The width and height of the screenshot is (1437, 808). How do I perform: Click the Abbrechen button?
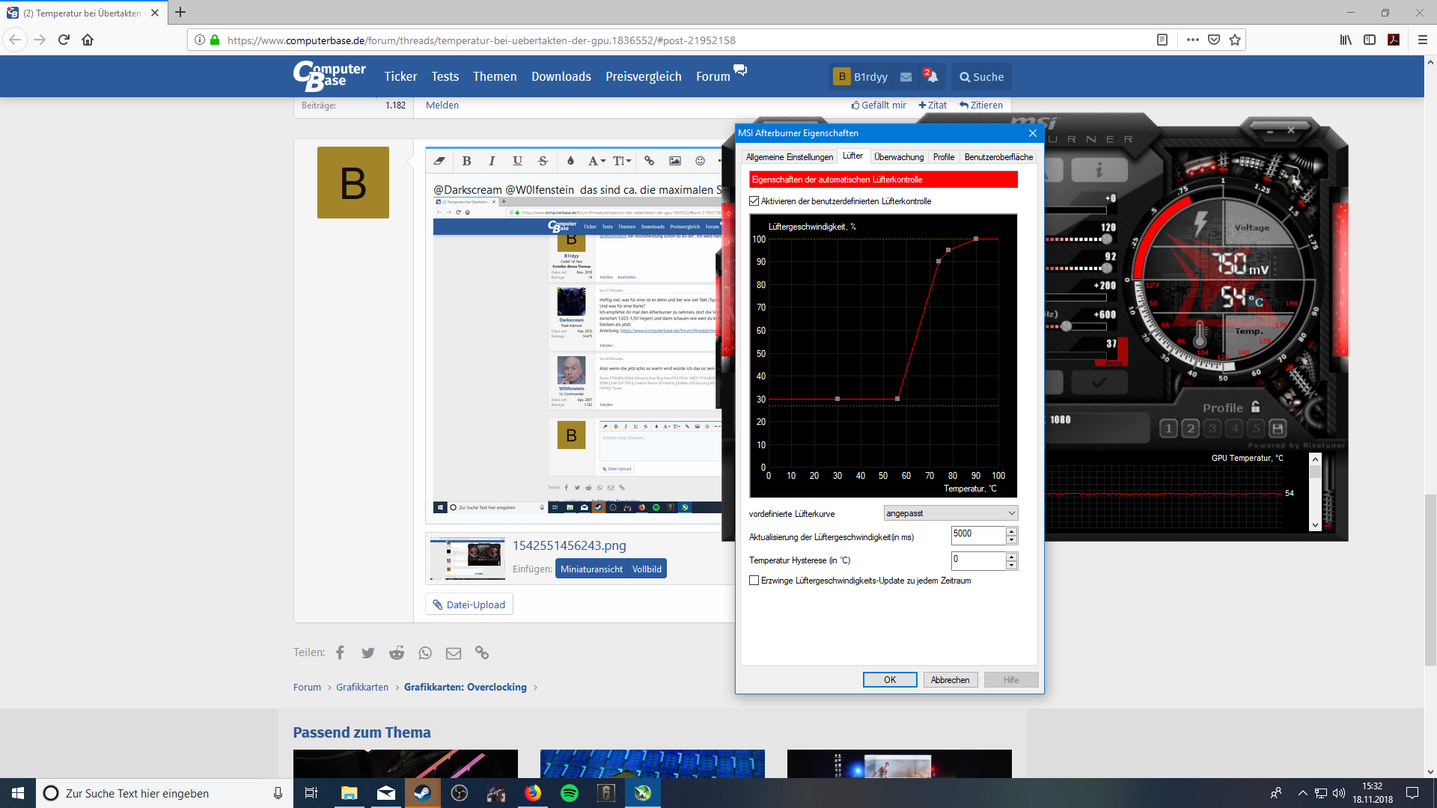950,680
